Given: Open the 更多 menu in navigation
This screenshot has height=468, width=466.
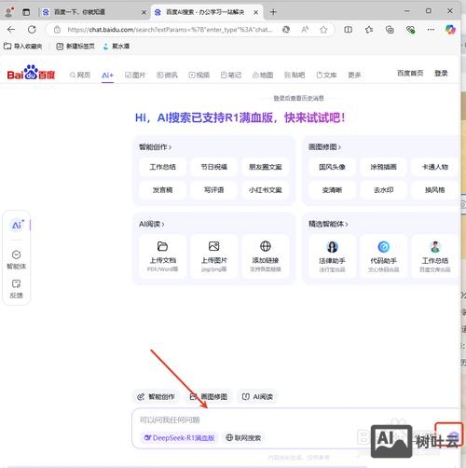Looking at the screenshot, I should pos(354,75).
